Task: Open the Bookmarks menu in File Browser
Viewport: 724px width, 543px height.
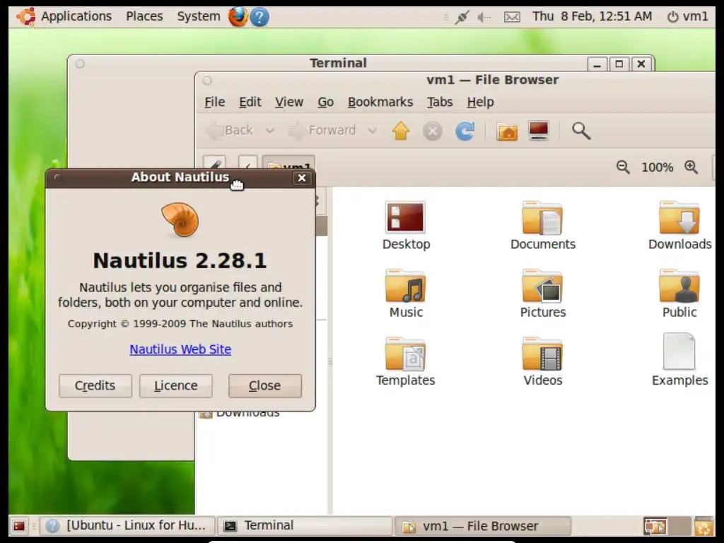Action: click(380, 102)
